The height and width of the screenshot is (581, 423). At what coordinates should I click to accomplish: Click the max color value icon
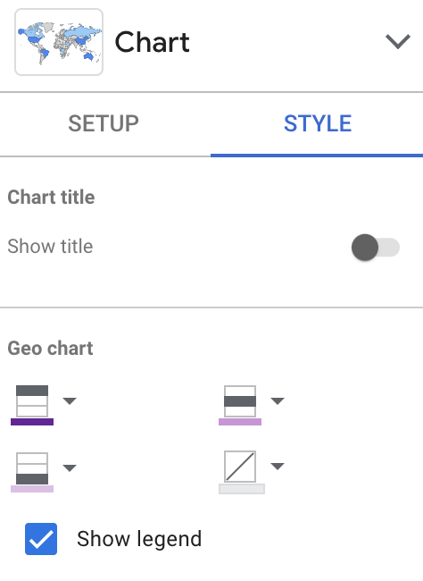(32, 401)
